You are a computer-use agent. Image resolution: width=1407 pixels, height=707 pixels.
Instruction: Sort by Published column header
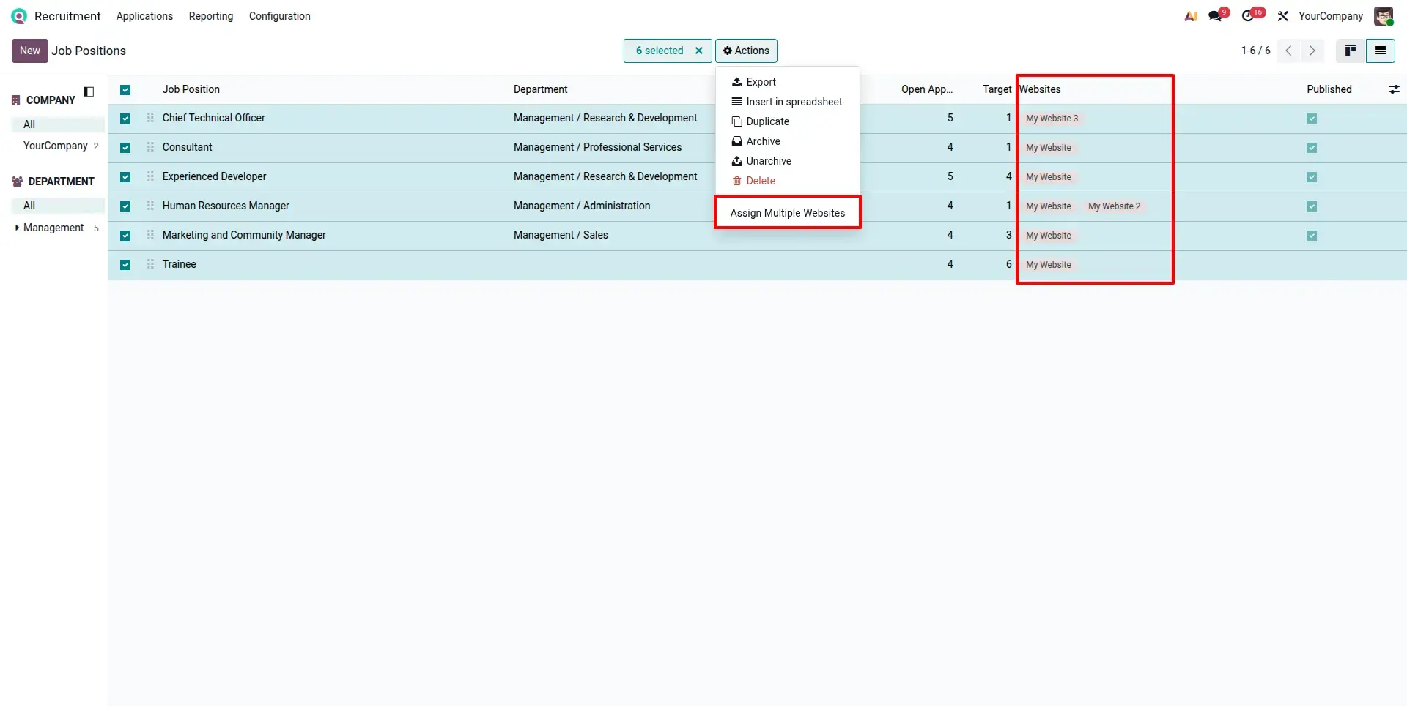point(1329,89)
